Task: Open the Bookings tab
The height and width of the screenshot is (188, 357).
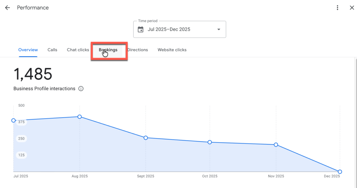Action: click(108, 50)
